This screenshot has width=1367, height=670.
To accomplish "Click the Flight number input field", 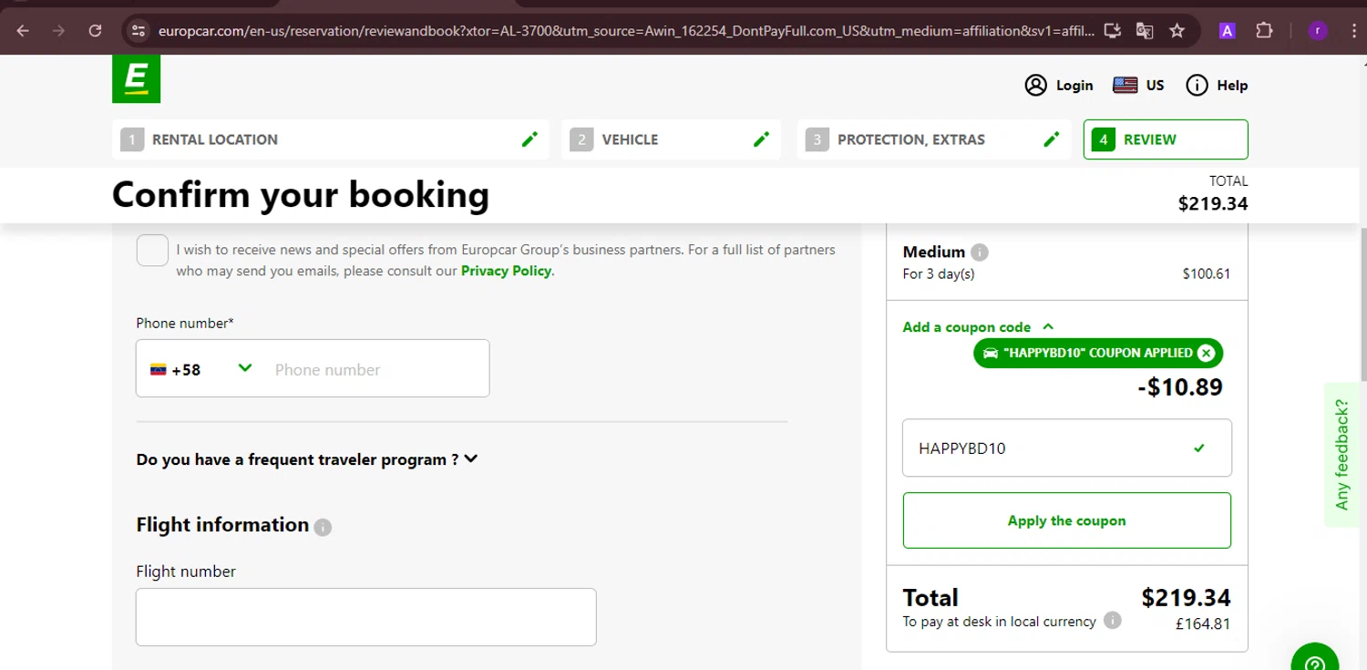I will click(x=366, y=617).
